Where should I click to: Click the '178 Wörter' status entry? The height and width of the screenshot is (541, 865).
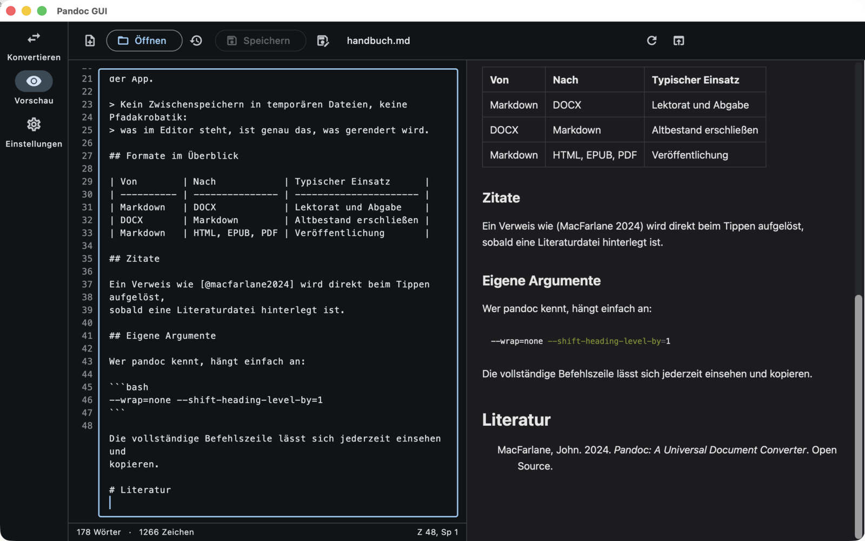coord(99,532)
